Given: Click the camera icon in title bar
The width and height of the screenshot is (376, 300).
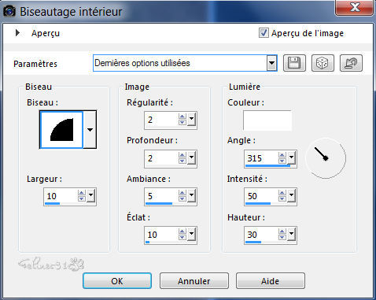Looking at the screenshot, I should coord(9,11).
